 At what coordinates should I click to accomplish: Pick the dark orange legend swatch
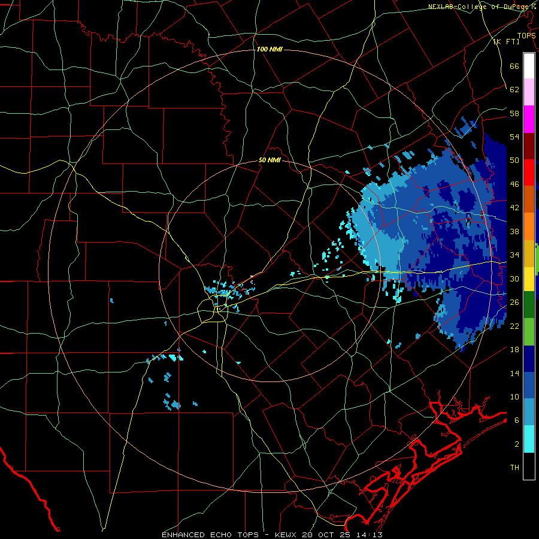529,199
